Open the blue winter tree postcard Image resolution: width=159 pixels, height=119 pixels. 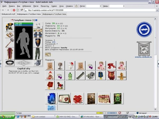pos(51,98)
